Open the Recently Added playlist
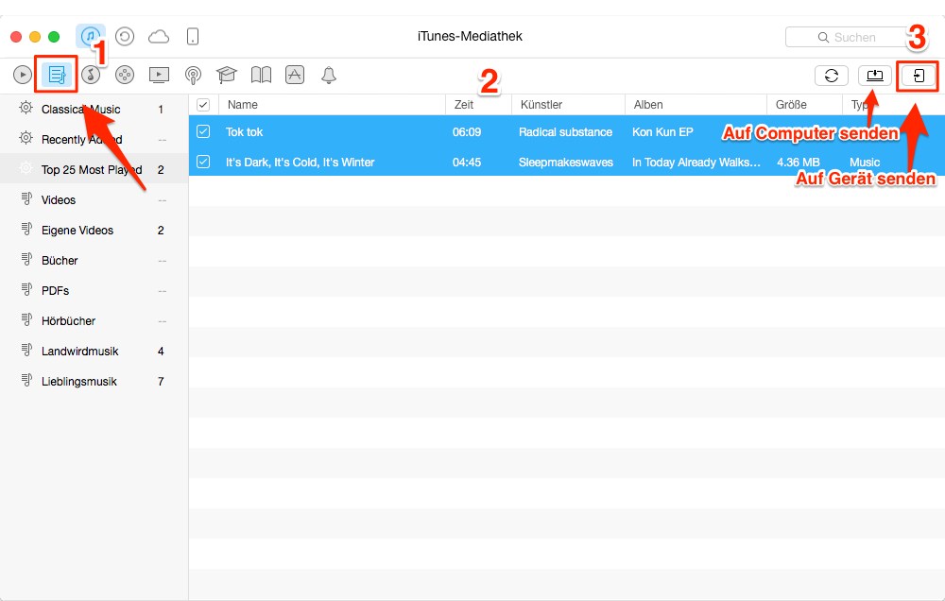945x601 pixels. pyautogui.click(x=94, y=139)
